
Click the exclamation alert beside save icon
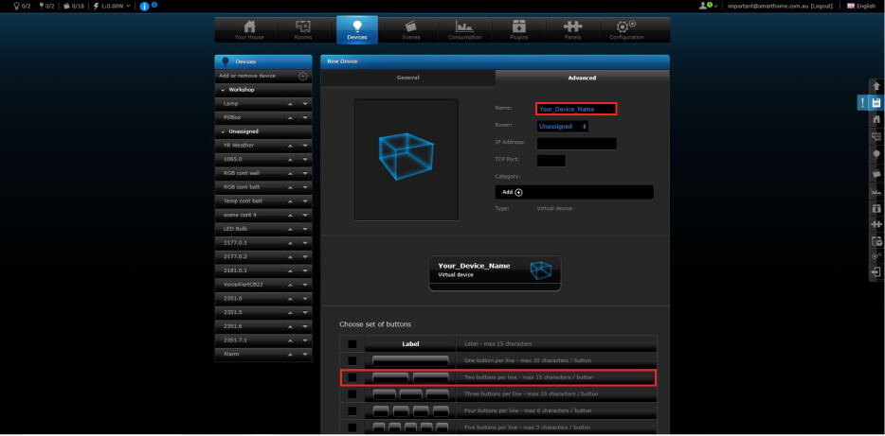coord(862,103)
